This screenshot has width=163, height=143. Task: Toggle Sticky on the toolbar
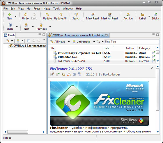(155, 16)
